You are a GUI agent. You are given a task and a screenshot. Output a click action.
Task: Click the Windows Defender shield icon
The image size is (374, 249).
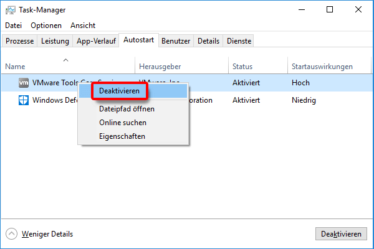click(x=24, y=100)
